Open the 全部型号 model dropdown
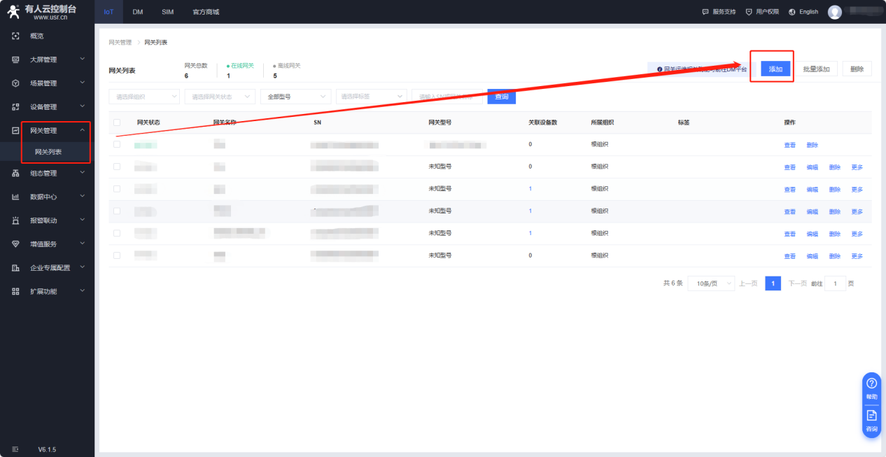 click(x=295, y=97)
